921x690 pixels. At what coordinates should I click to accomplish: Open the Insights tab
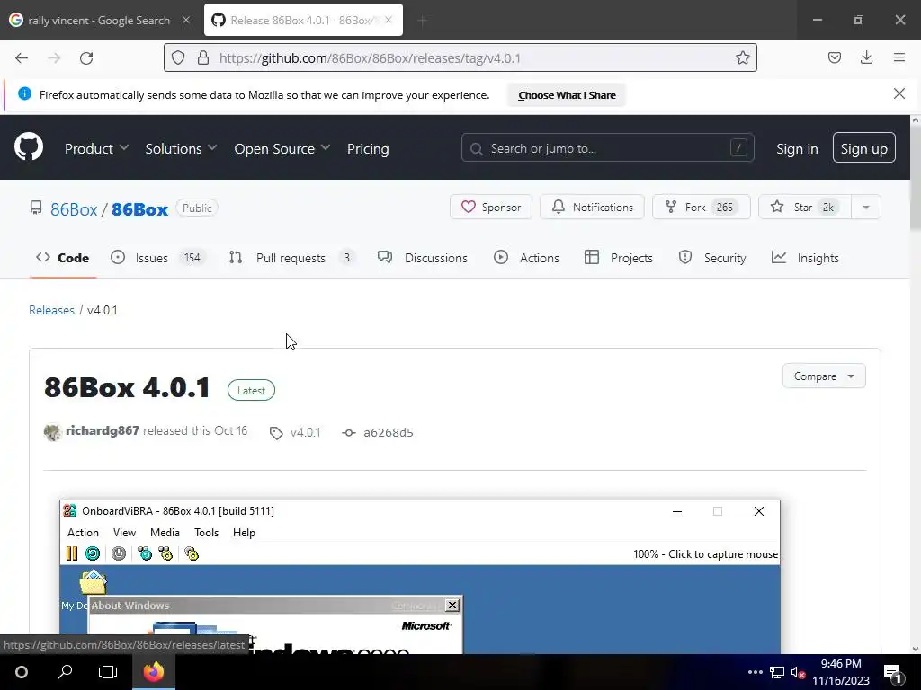tap(805, 258)
